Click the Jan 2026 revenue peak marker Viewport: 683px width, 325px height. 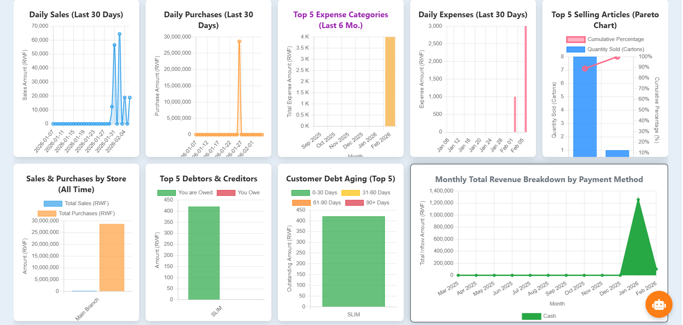click(x=638, y=199)
